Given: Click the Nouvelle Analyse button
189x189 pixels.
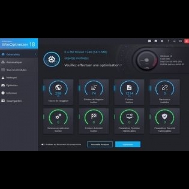Looking at the screenshot, I should click(x=100, y=144).
